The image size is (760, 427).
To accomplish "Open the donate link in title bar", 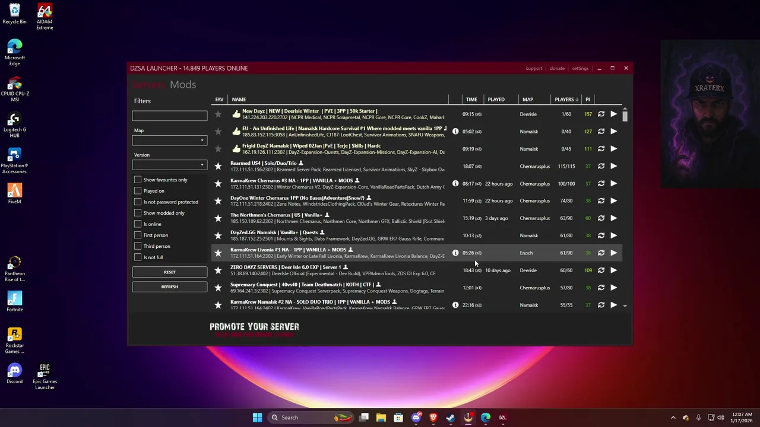I will click(x=557, y=68).
